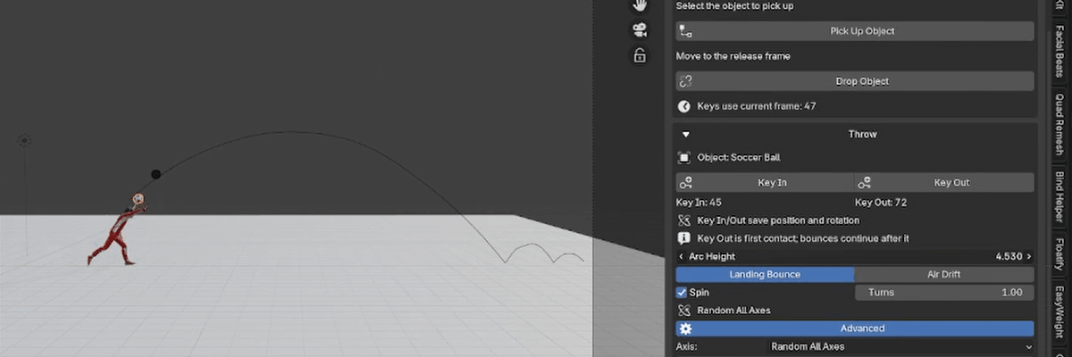The width and height of the screenshot is (1072, 357).
Task: Decrease Arc Height with left arrow
Action: click(x=682, y=257)
